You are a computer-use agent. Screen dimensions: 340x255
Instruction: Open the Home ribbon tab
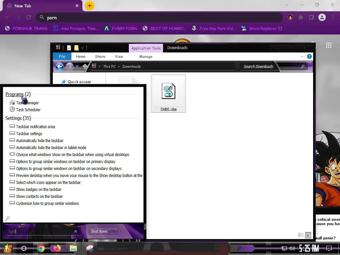tap(81, 56)
